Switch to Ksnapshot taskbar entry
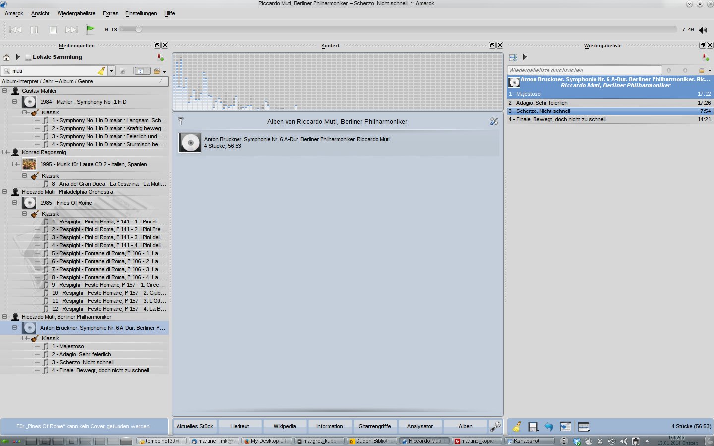The height and width of the screenshot is (446, 714). point(530,441)
